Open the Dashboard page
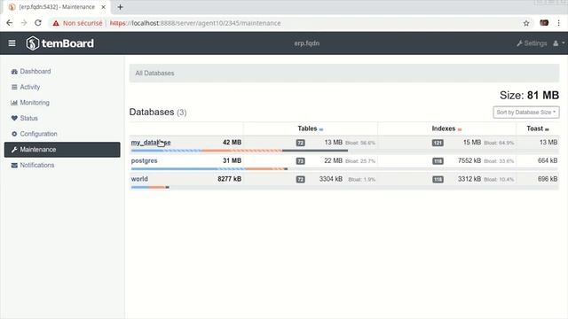 pyautogui.click(x=35, y=71)
